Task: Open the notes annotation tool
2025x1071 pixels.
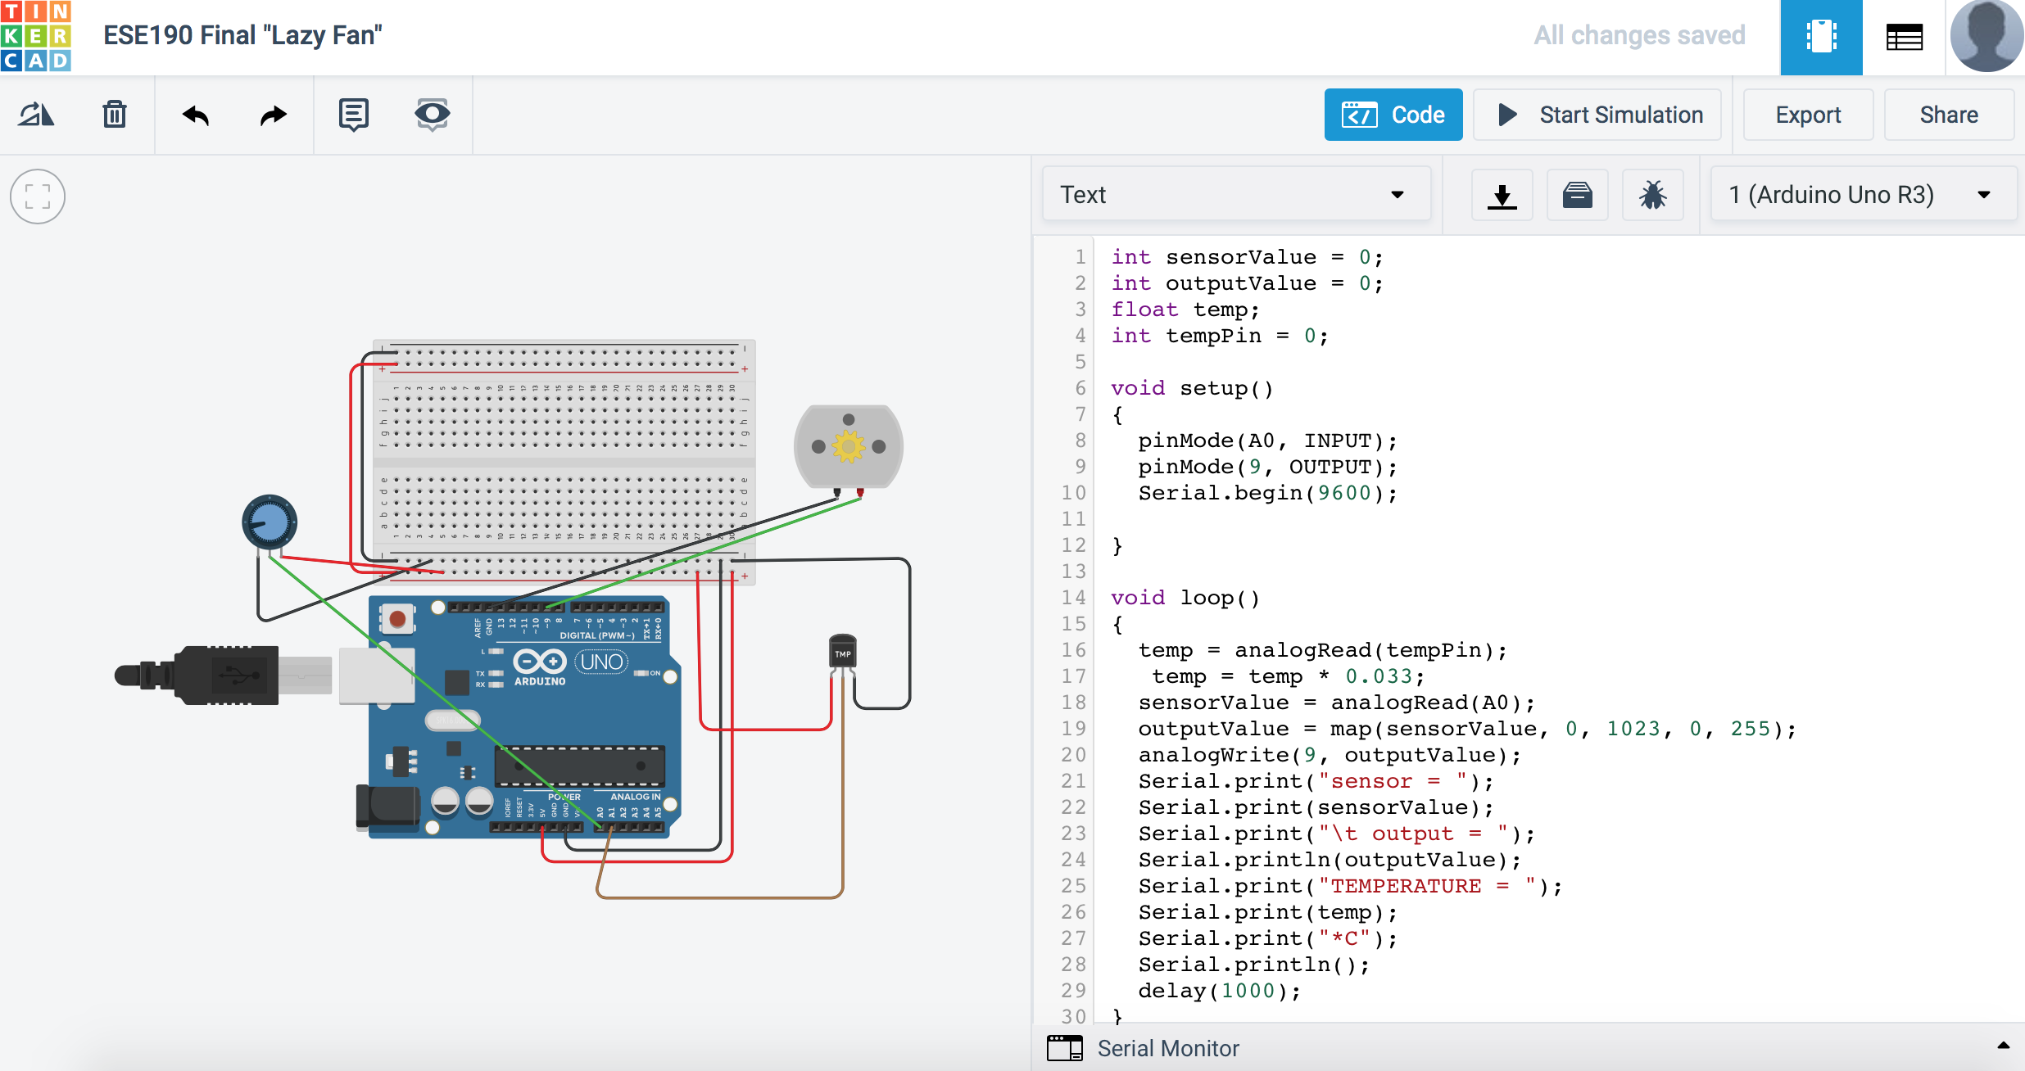Action: [x=353, y=115]
